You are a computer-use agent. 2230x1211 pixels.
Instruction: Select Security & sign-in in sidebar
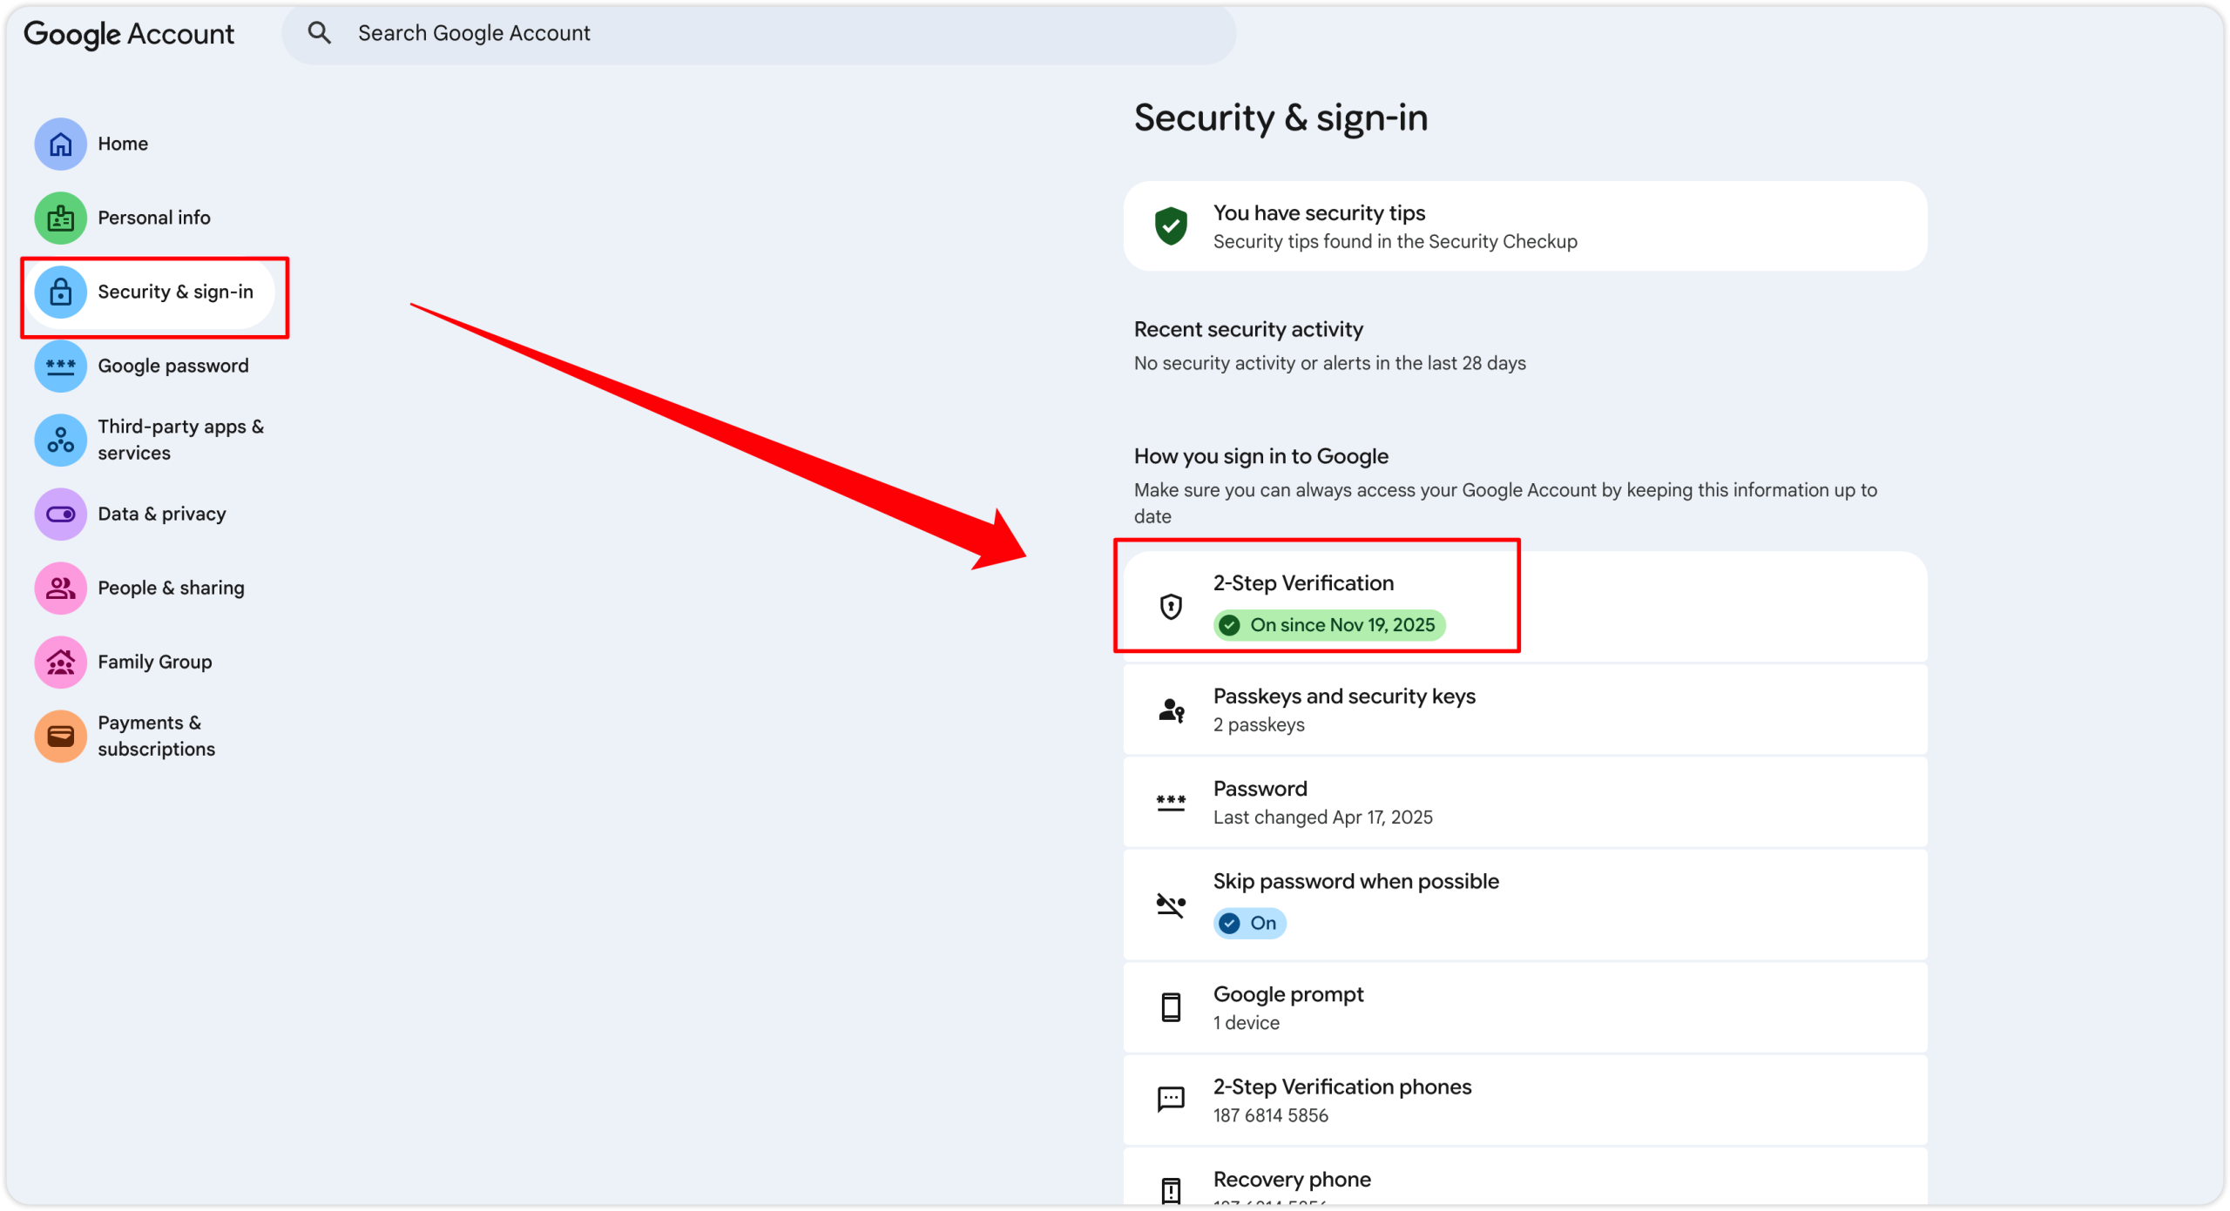pos(152,292)
